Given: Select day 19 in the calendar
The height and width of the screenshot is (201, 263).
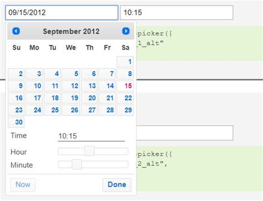Looking at the screenshot, I should click(71, 98).
